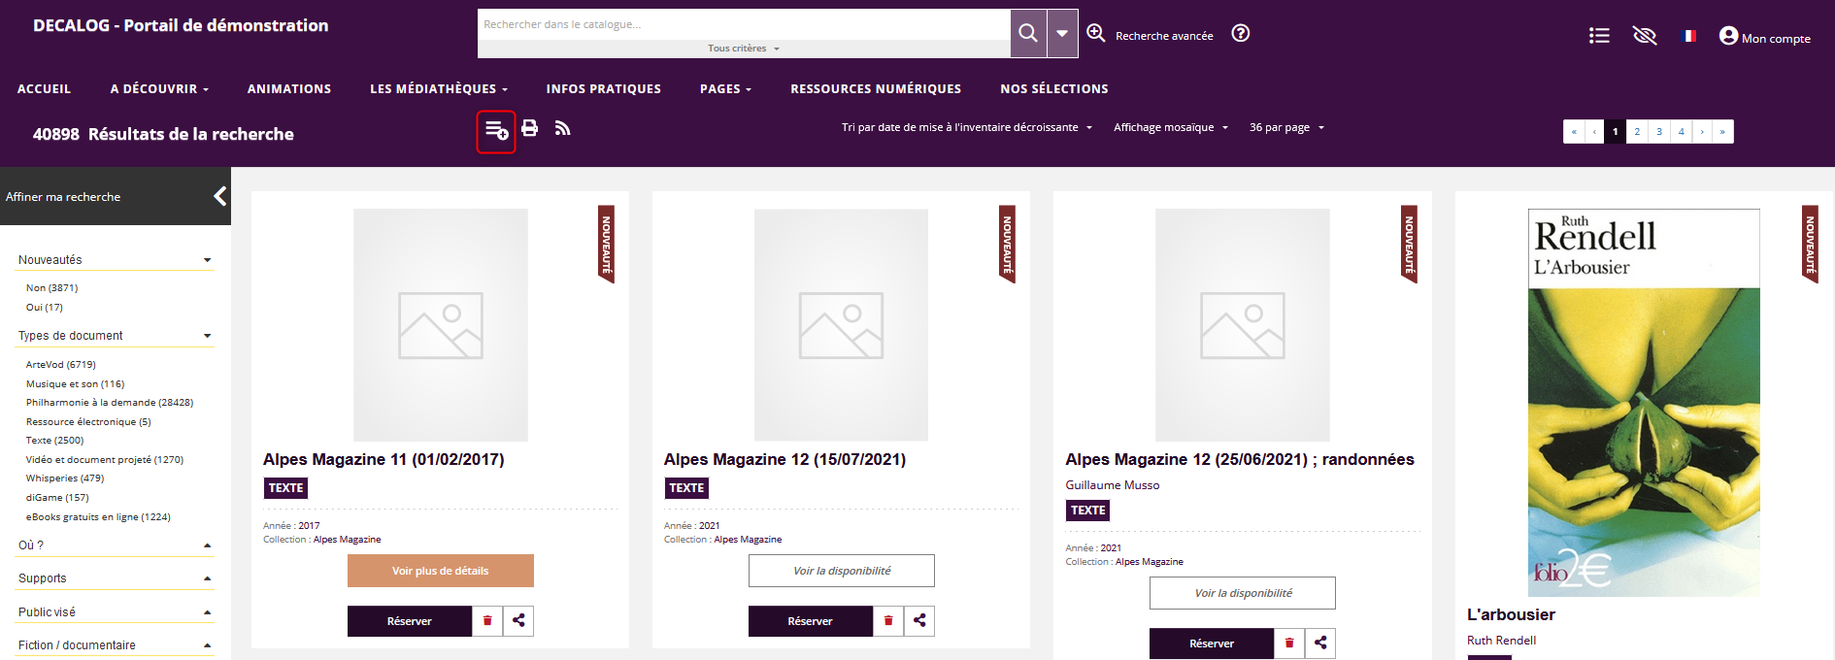Click trash icon for Alpes Magazine 12 (15/07/2021)
Viewport: 1835px width, 660px height.
tap(888, 621)
